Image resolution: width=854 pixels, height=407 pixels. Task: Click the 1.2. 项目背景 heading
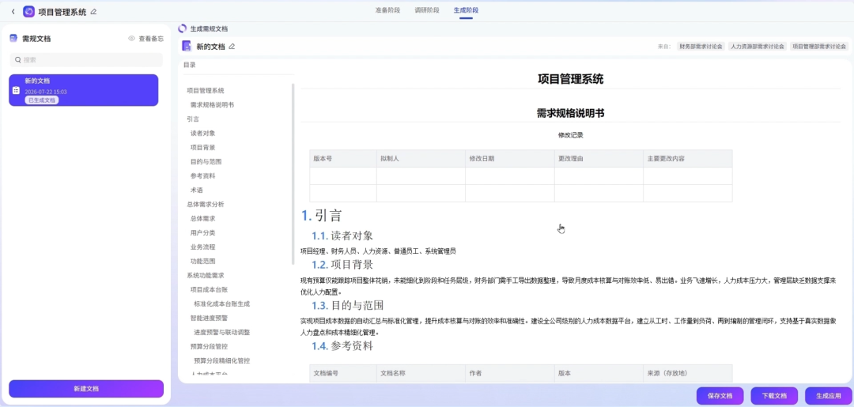tap(342, 265)
